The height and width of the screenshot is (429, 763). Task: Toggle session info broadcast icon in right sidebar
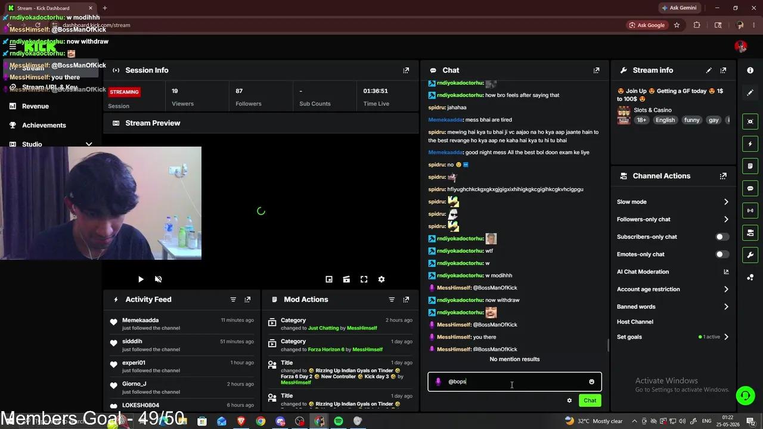tap(750, 210)
